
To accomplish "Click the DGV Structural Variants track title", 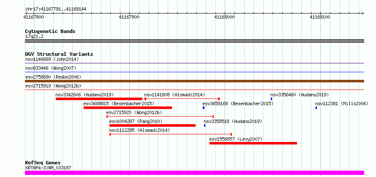I will pyautogui.click(x=59, y=54).
